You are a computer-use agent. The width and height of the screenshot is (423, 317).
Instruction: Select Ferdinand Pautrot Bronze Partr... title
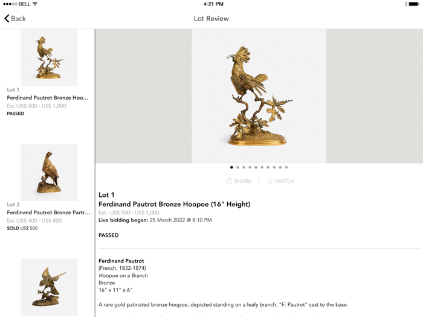click(48, 213)
